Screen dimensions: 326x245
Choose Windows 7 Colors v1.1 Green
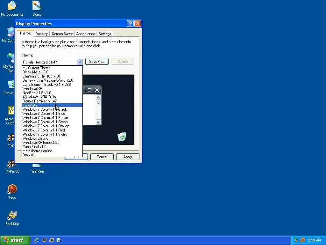coord(52,122)
